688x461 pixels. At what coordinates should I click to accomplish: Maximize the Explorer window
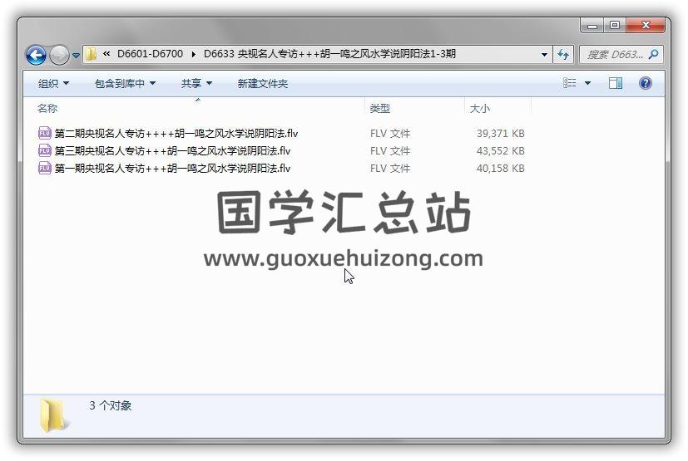(x=615, y=26)
